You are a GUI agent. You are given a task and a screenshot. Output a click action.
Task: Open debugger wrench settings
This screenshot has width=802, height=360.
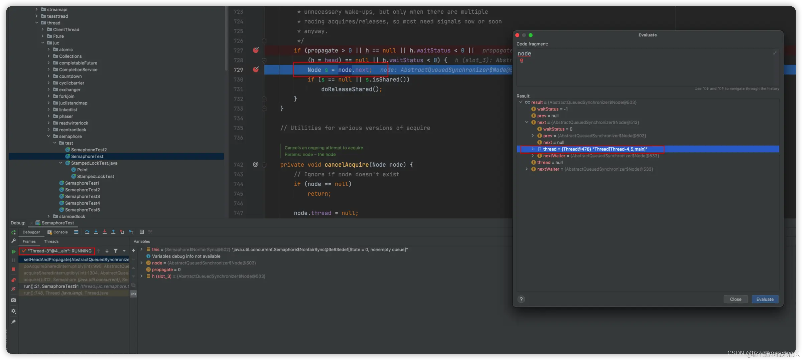pos(13,241)
